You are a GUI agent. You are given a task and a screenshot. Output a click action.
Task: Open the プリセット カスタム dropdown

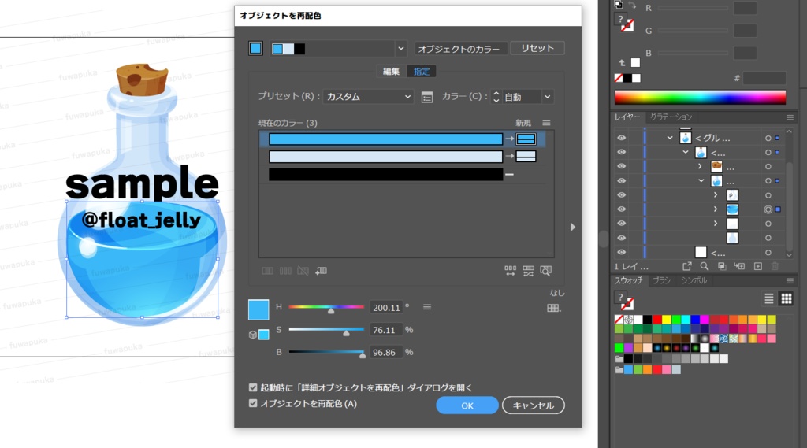pos(368,97)
